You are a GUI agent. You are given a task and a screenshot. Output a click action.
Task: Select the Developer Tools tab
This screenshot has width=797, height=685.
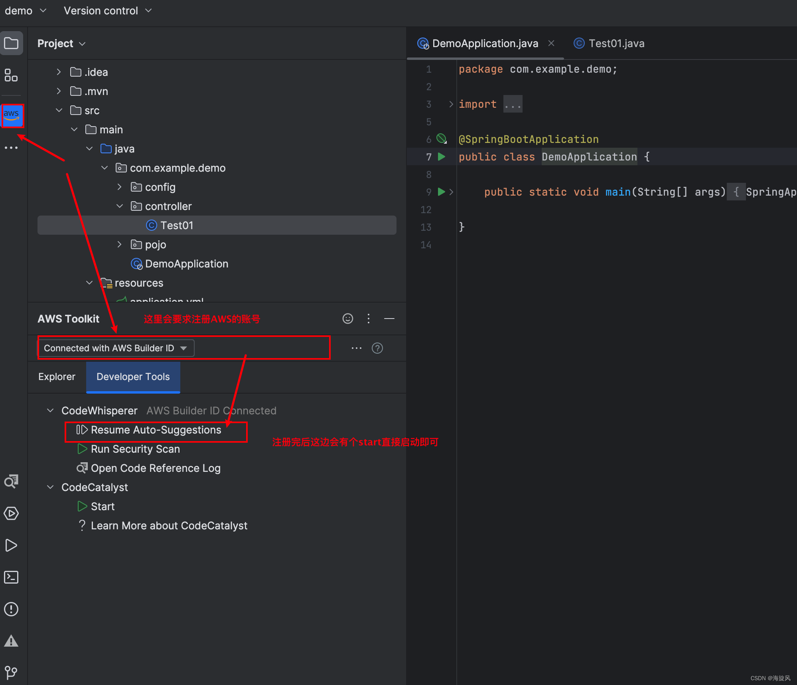(133, 377)
